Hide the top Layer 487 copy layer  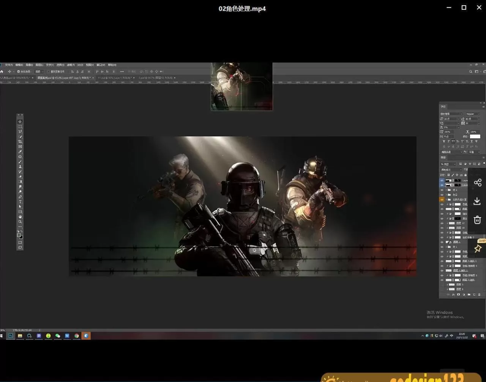click(442, 180)
